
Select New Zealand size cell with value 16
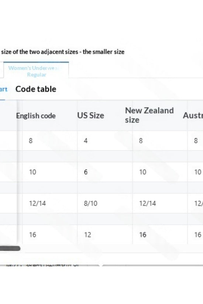click(x=143, y=235)
